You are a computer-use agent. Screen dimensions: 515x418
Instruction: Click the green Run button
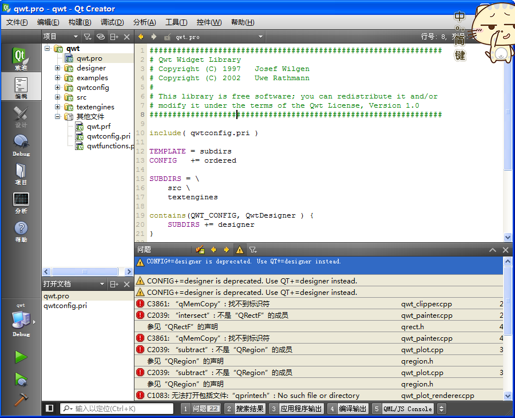(x=21, y=357)
